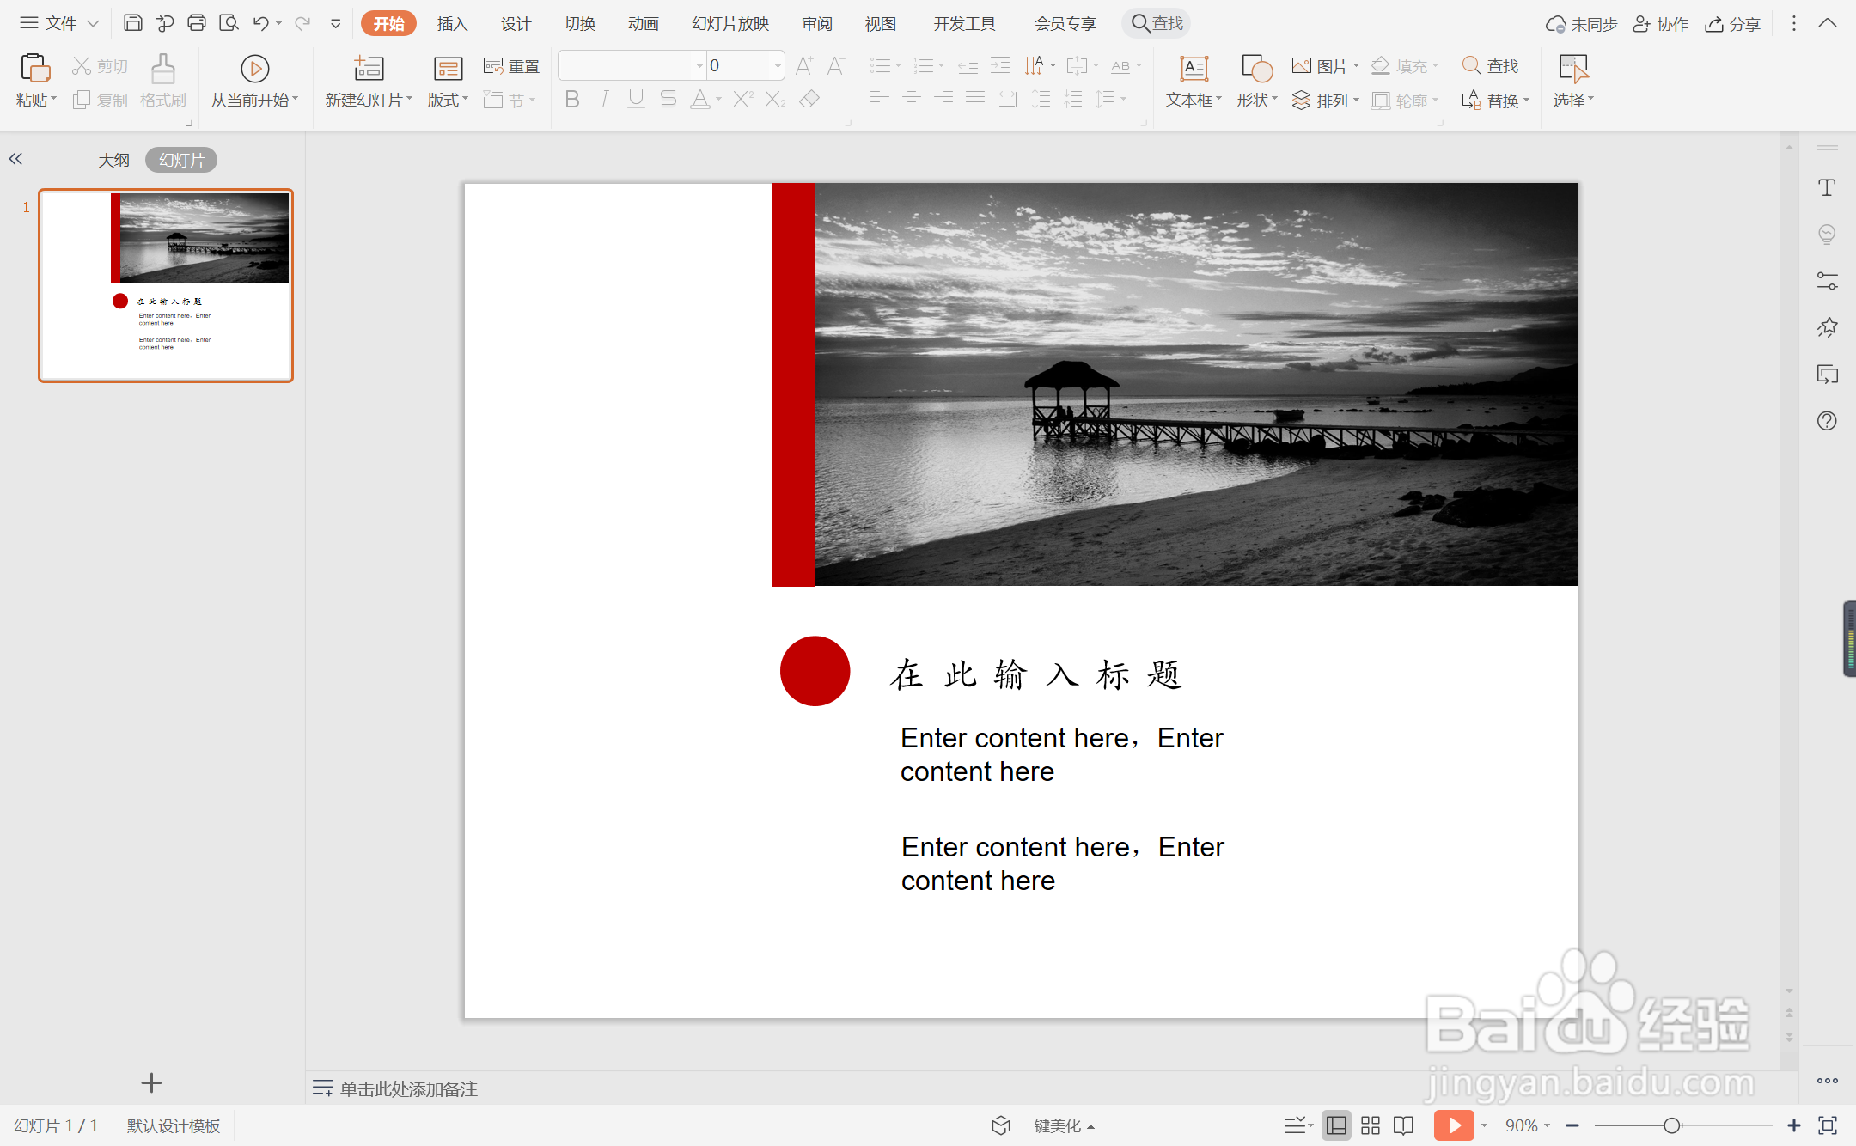Switch to reading view in status bar
This screenshot has height=1146, width=1856.
(x=1403, y=1125)
